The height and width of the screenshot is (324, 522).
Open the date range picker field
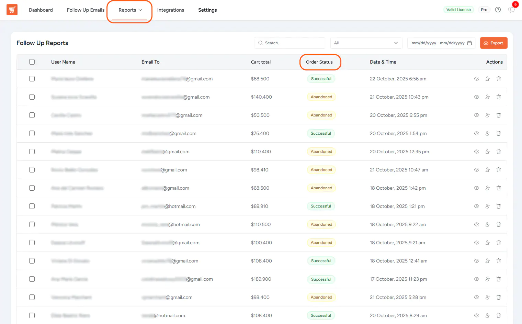click(436, 43)
